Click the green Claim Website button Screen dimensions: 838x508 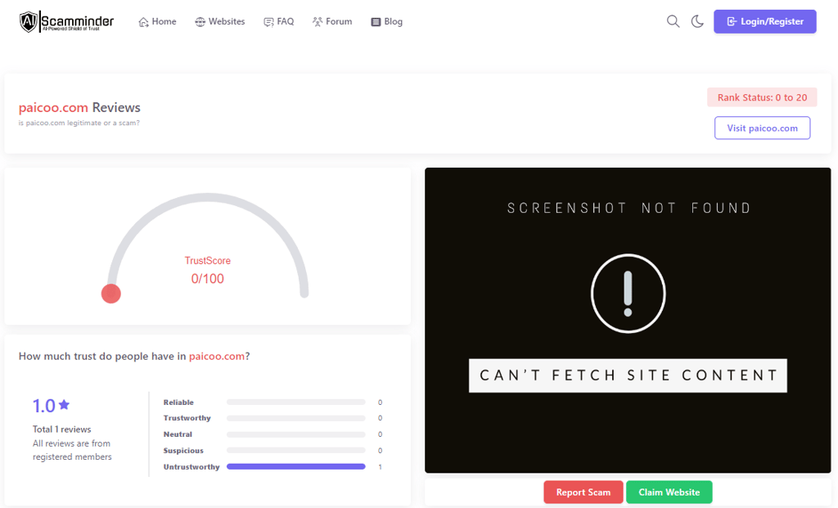click(x=669, y=492)
